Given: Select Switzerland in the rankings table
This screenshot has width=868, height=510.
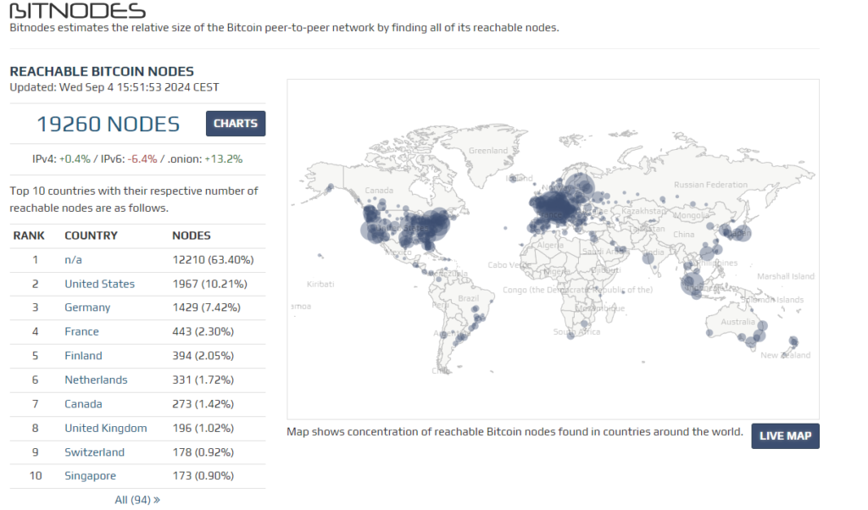Looking at the screenshot, I should coord(94,452).
